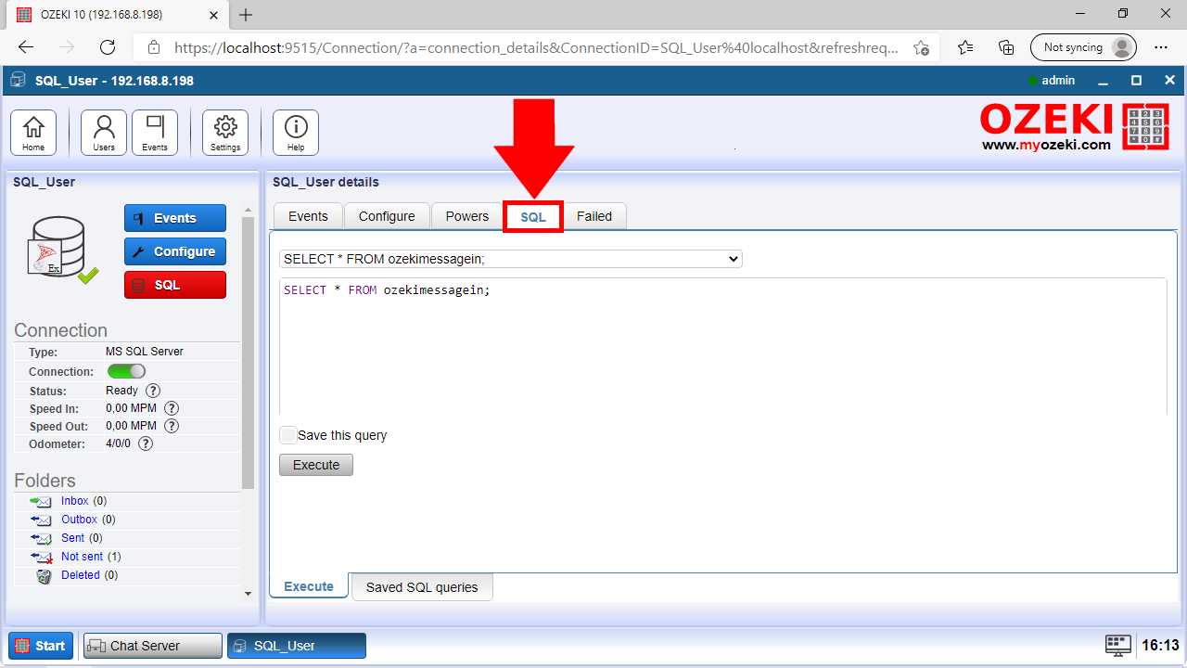The height and width of the screenshot is (668, 1187).
Task: Click inside the SQL query text editor
Action: (x=721, y=353)
